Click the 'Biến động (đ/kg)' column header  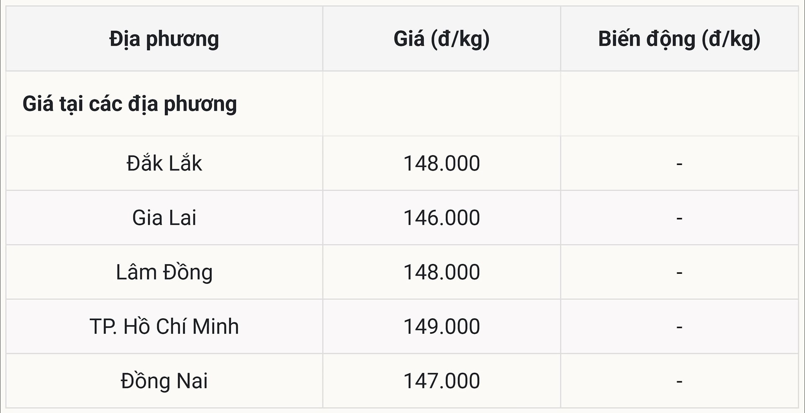pos(679,39)
